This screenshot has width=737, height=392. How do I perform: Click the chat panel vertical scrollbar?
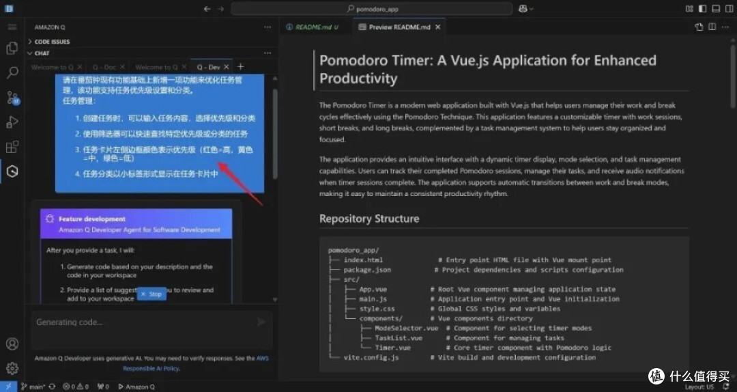[x=275, y=134]
